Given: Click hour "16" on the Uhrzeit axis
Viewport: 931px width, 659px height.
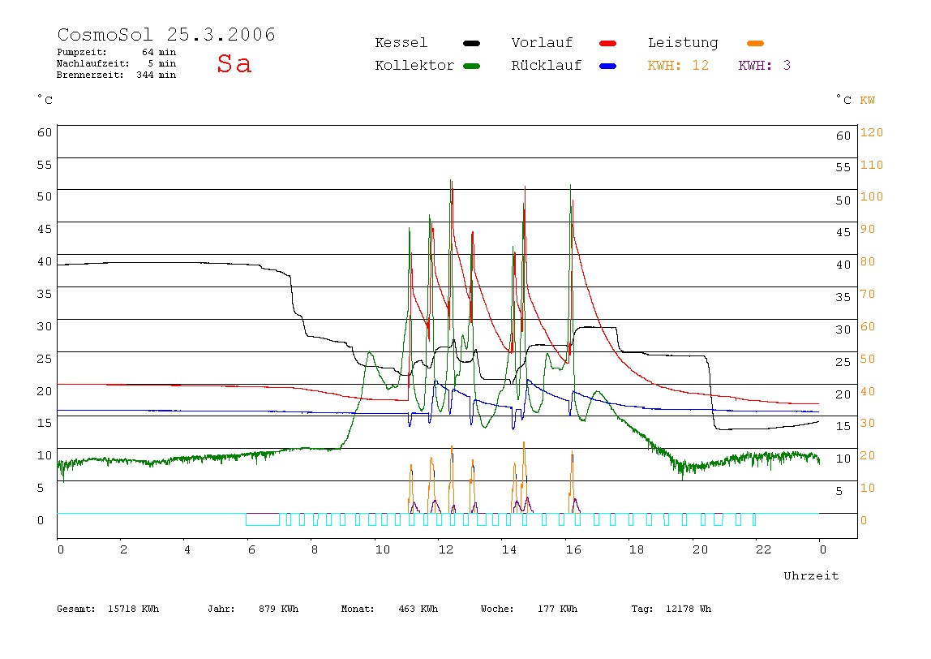Looking at the screenshot, I should point(573,549).
